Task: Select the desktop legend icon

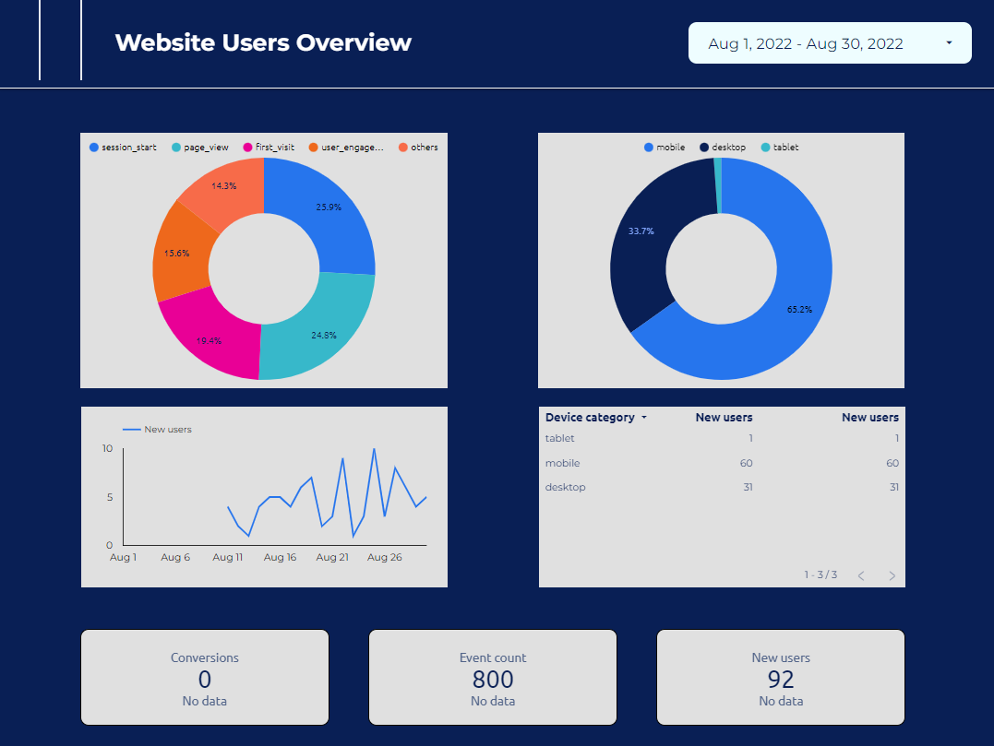Action: point(704,147)
